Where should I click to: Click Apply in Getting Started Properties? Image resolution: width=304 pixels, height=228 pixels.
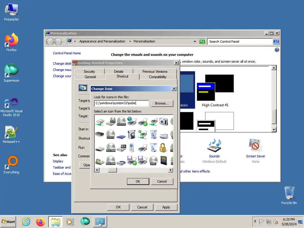pos(166,207)
